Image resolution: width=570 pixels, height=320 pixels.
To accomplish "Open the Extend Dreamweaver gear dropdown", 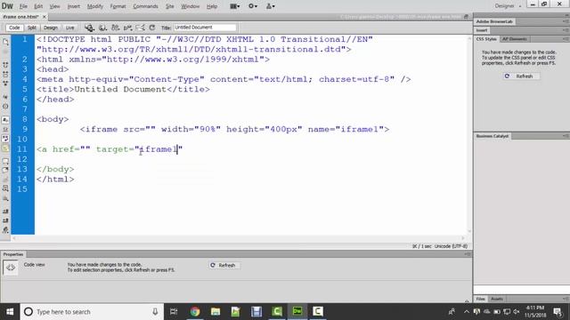I will [253, 6].
